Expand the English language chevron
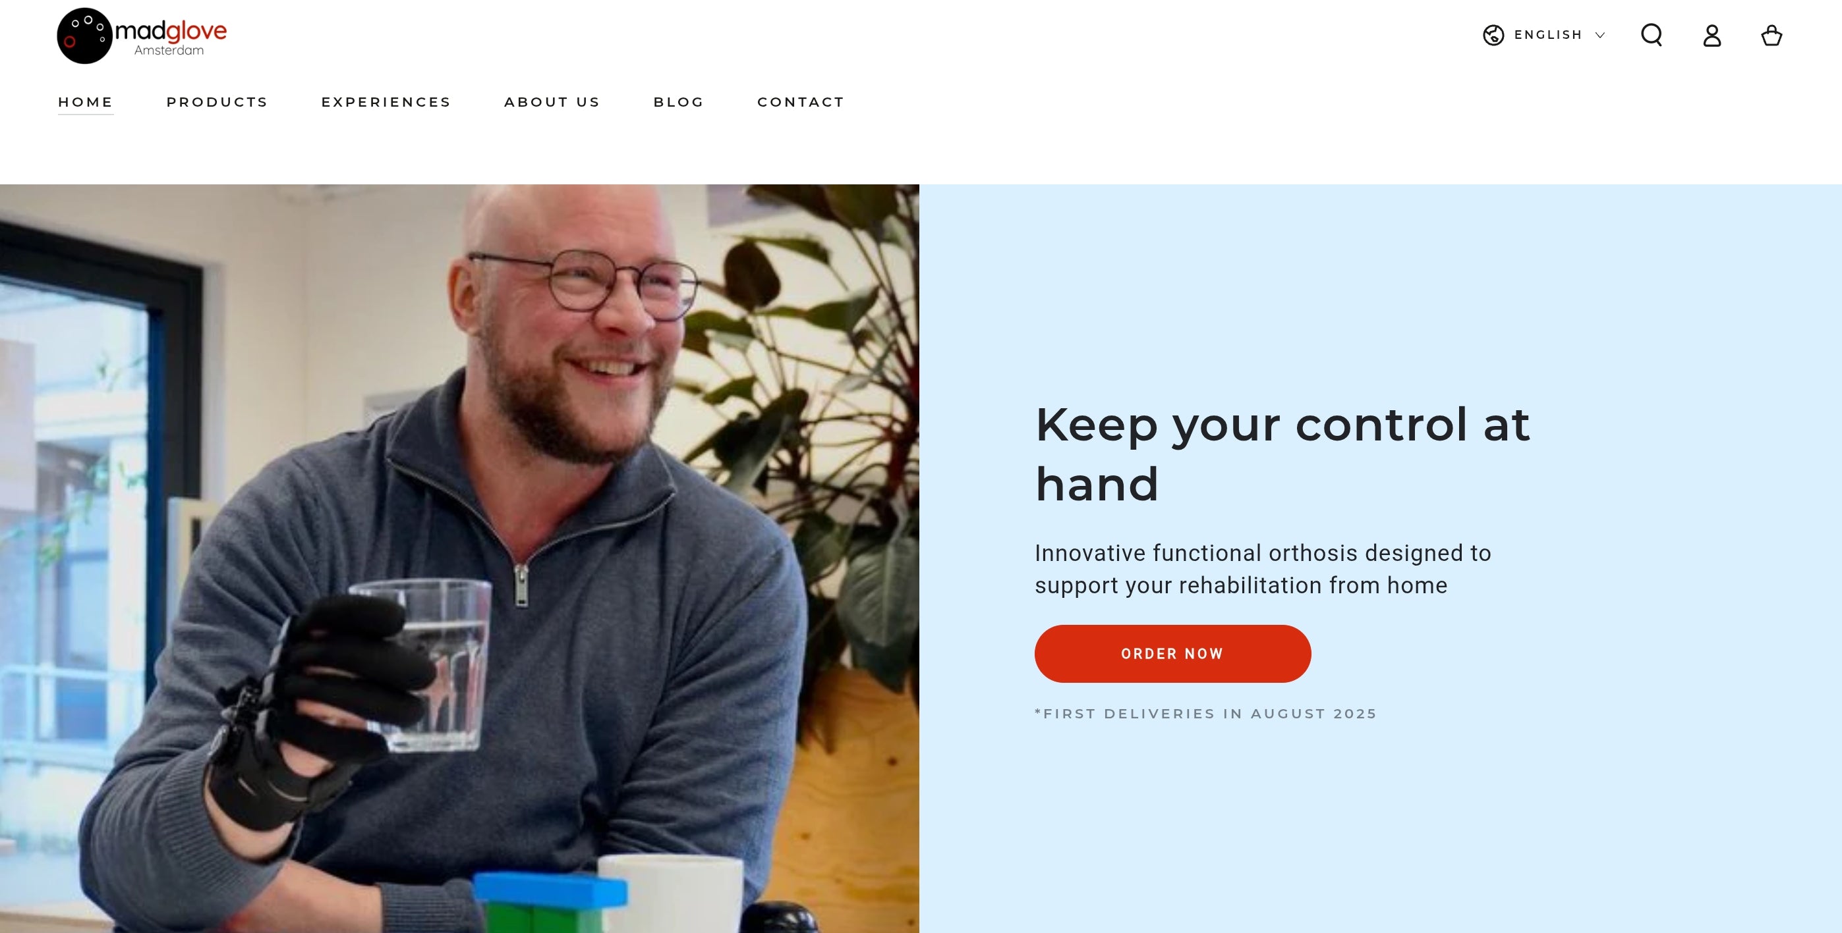The height and width of the screenshot is (933, 1842). pyautogui.click(x=1600, y=35)
